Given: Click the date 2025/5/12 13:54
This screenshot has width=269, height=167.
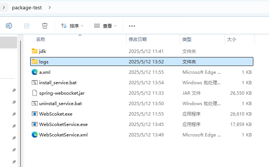Looking at the screenshot, I should pyautogui.click(x=146, y=83).
